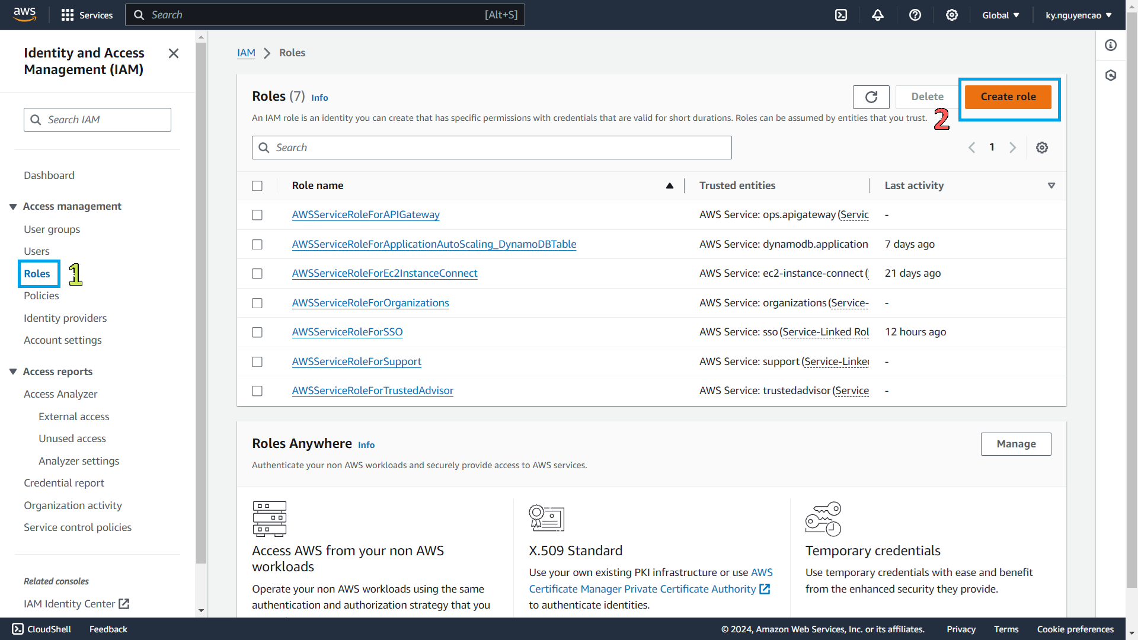Open Cookie preferences in footer
Screen dimensions: 1138x640
1075,629
